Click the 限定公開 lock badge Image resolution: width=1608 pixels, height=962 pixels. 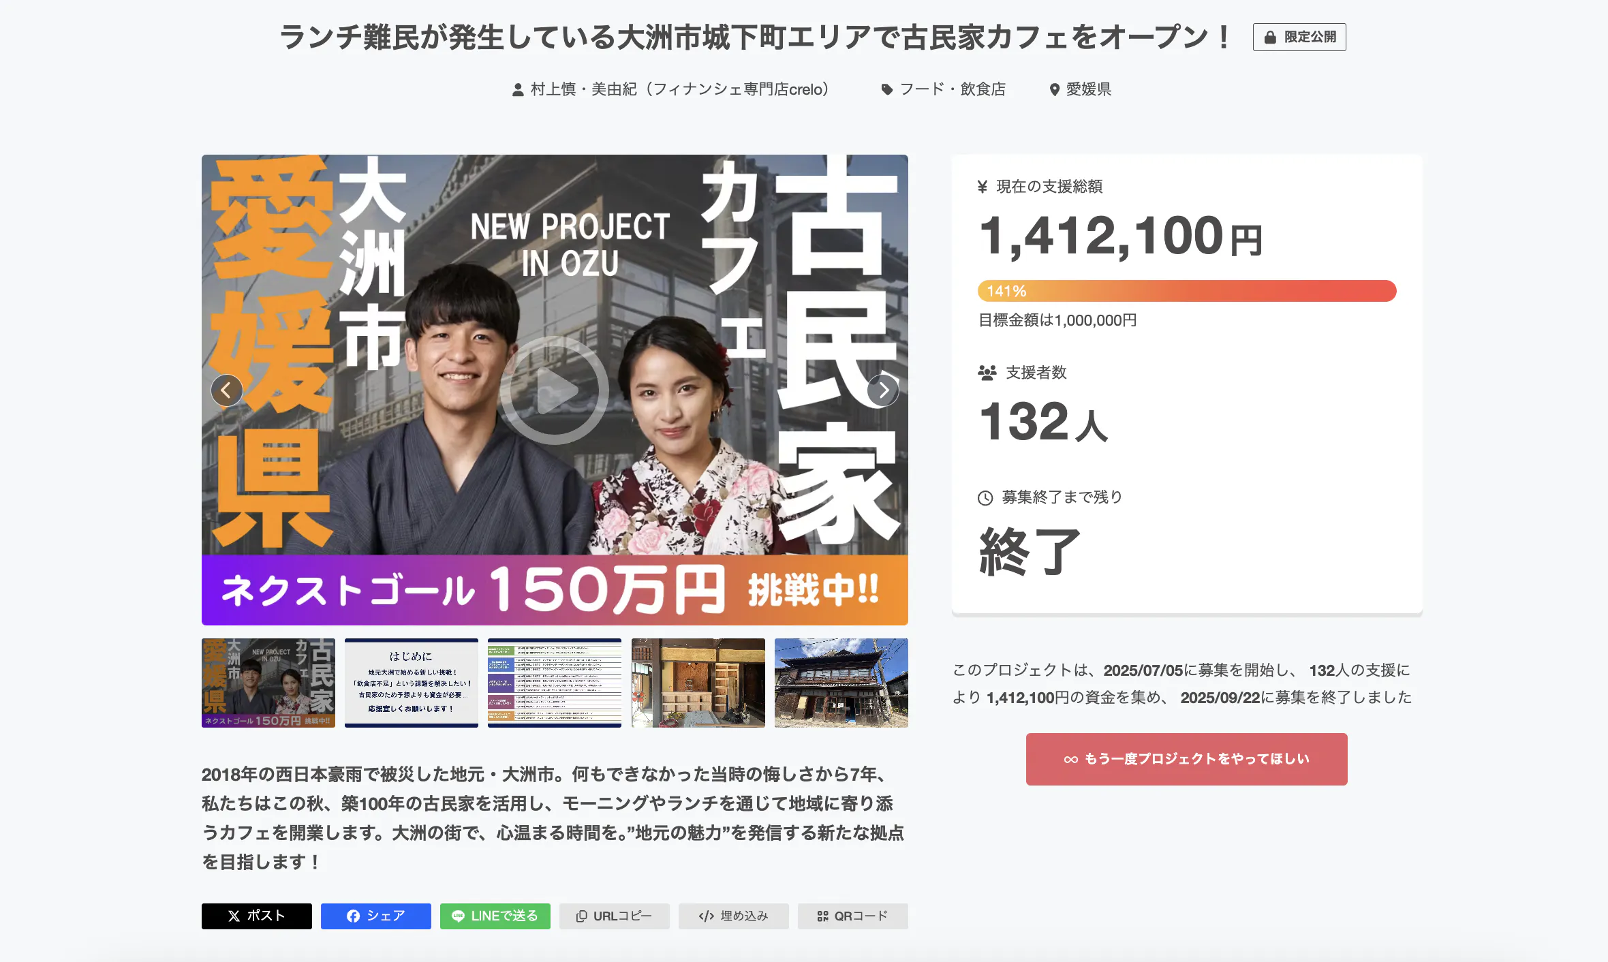(1299, 37)
